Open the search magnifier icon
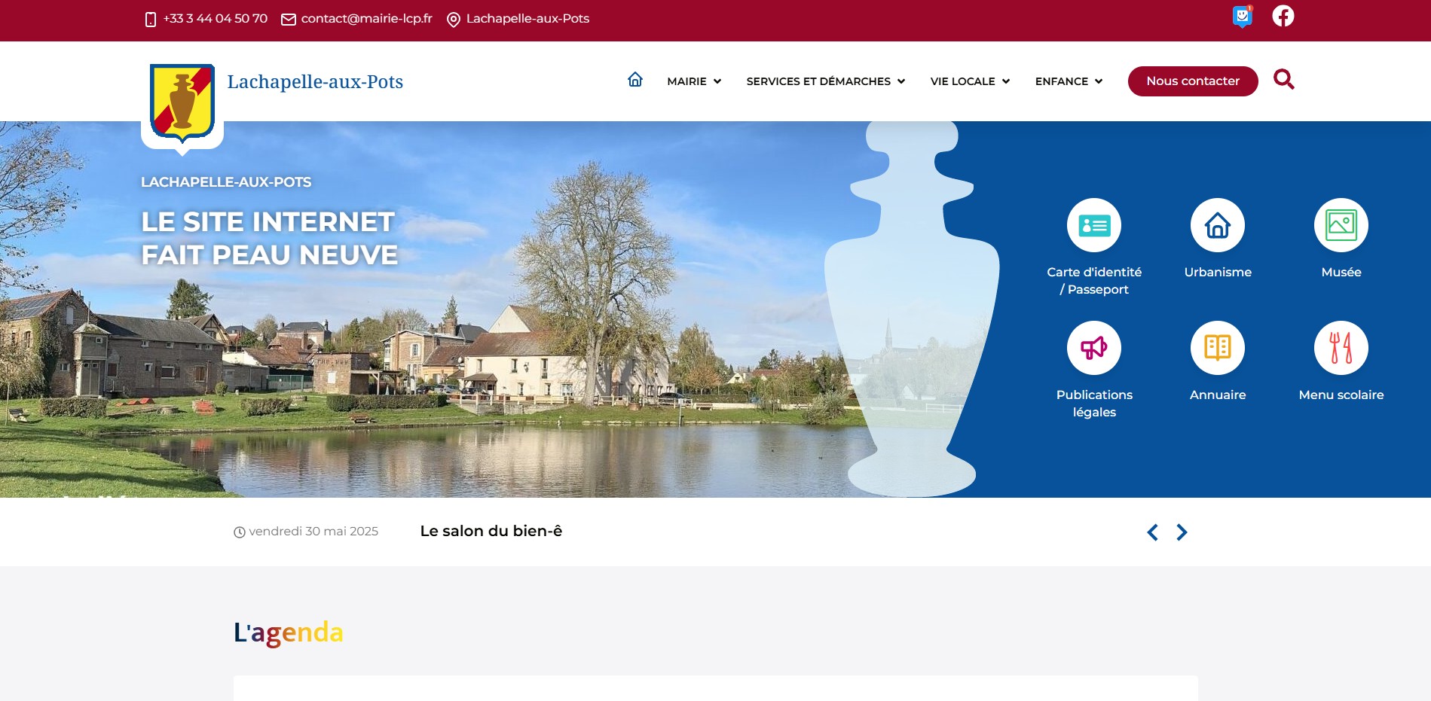 [1284, 79]
